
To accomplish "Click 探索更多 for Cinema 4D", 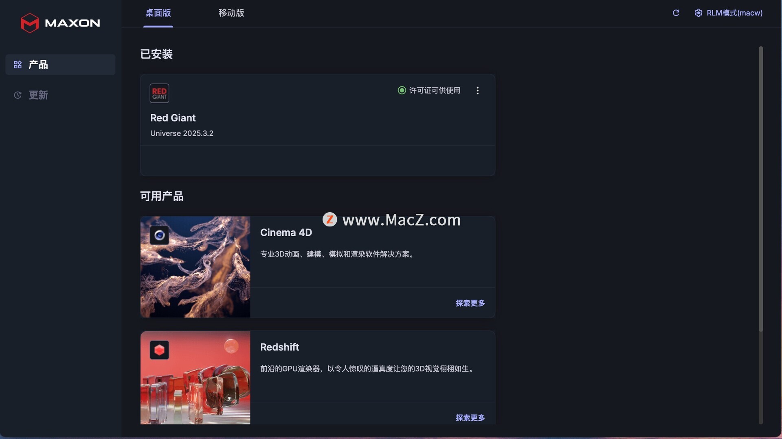I will click(x=470, y=303).
